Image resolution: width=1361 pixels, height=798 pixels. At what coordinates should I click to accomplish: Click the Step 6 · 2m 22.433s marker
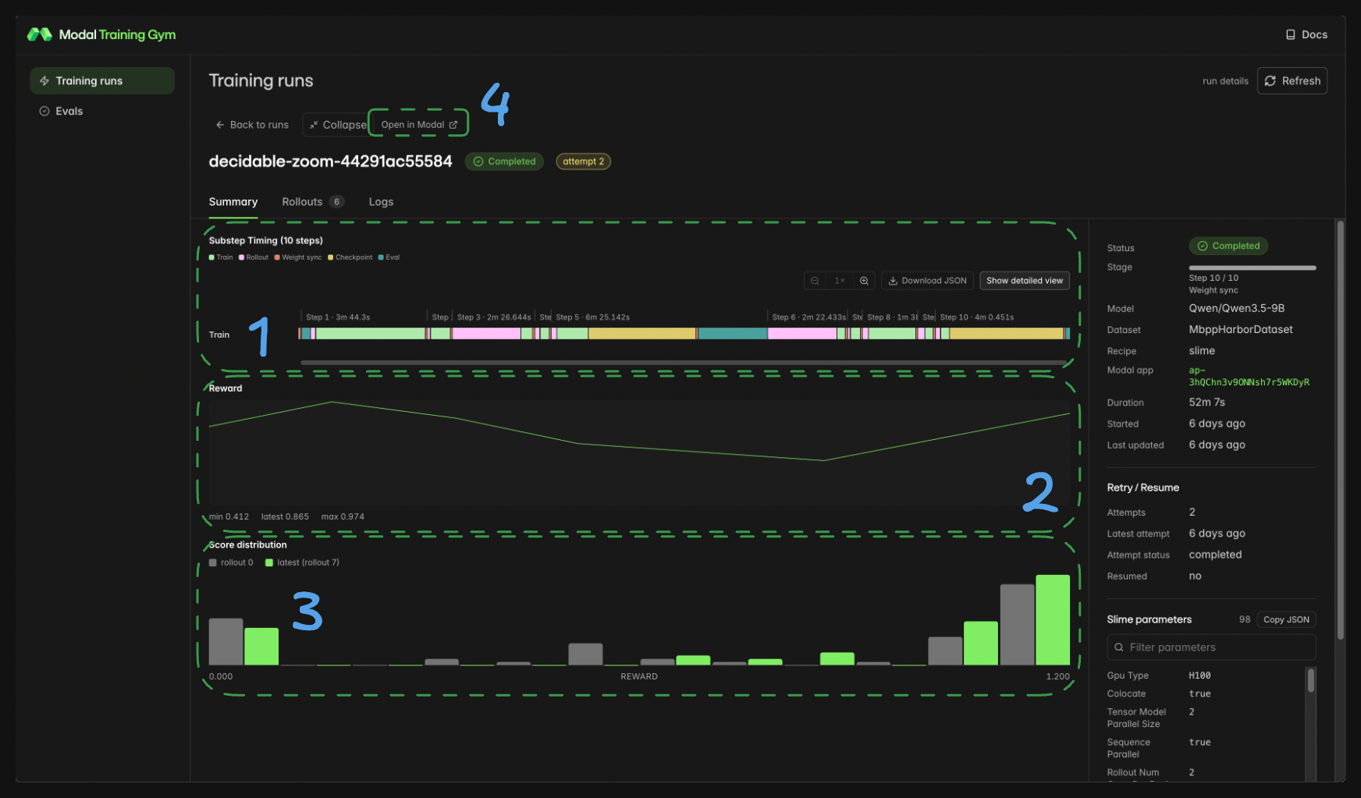click(809, 317)
